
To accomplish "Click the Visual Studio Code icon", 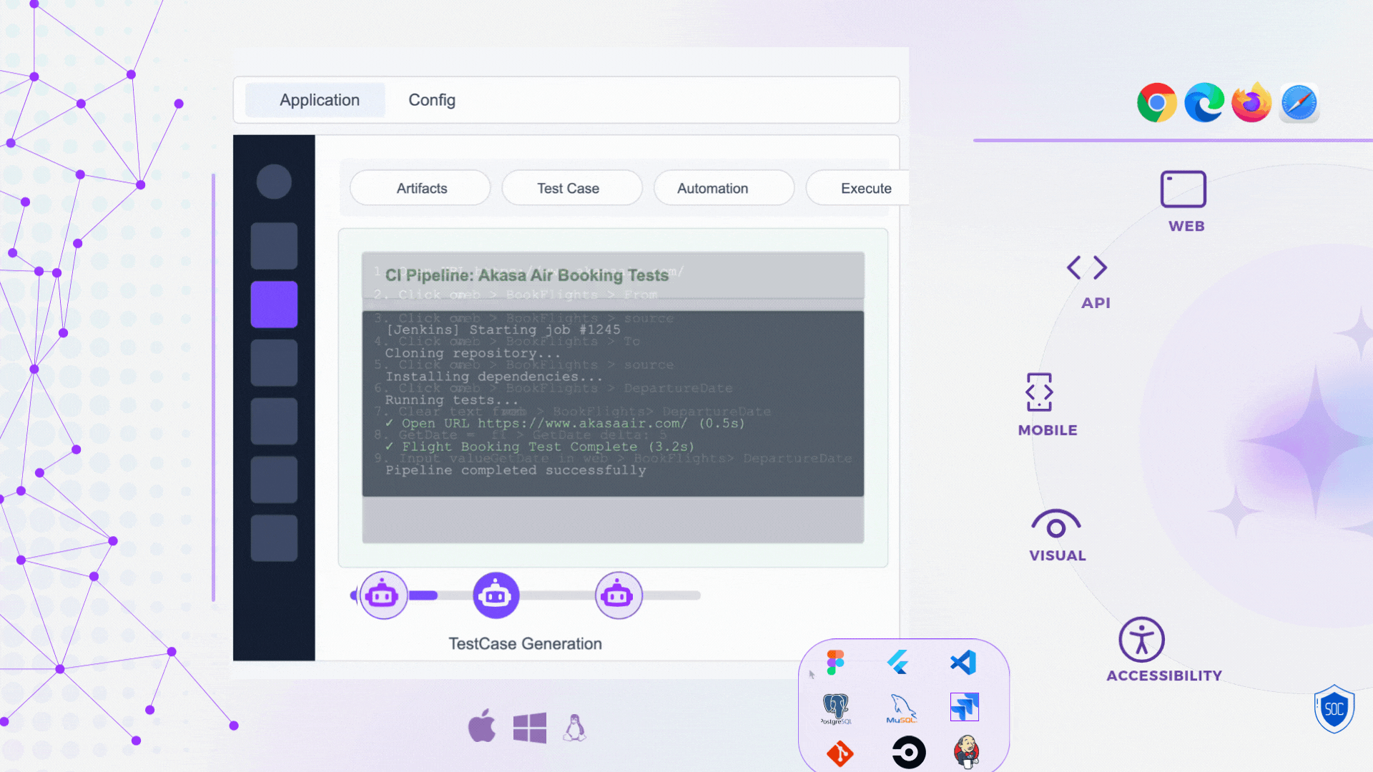I will (963, 663).
